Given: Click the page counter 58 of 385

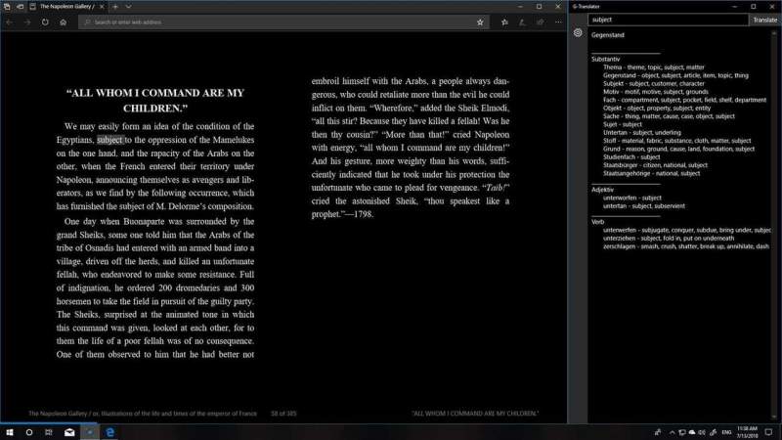Looking at the screenshot, I should 283,414.
